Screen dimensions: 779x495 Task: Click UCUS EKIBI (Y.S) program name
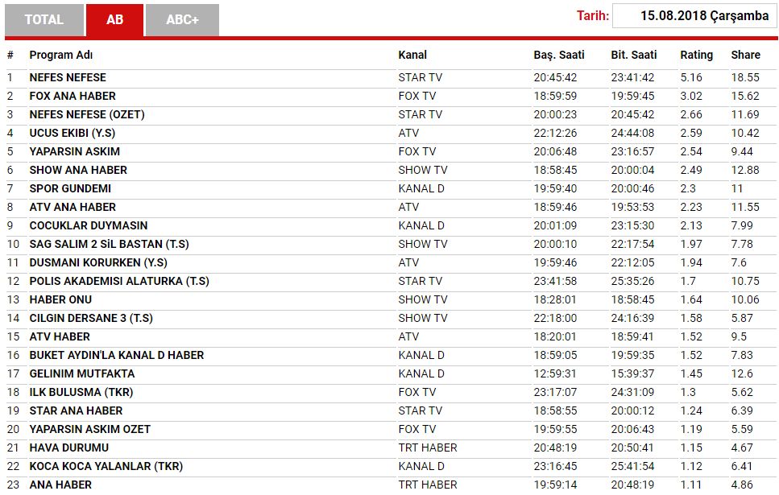(x=73, y=133)
